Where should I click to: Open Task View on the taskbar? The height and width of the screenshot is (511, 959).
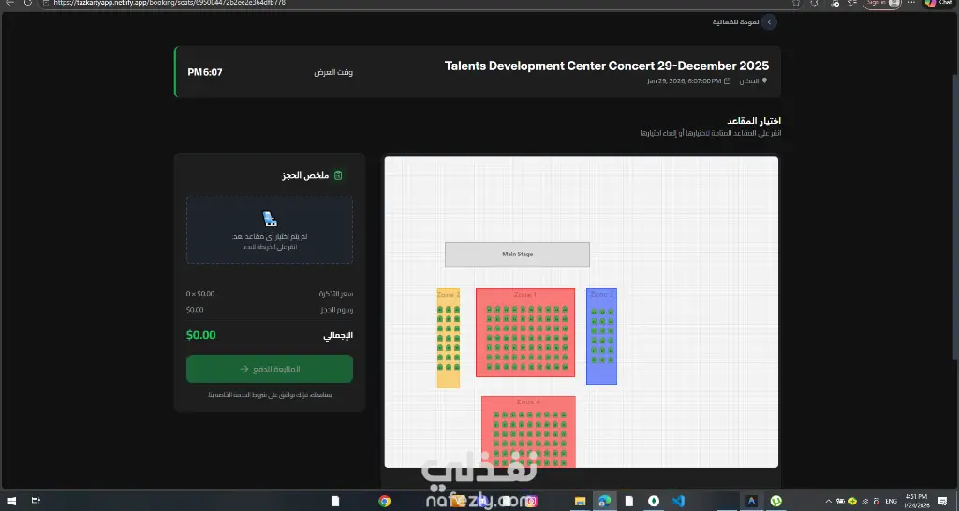click(36, 502)
